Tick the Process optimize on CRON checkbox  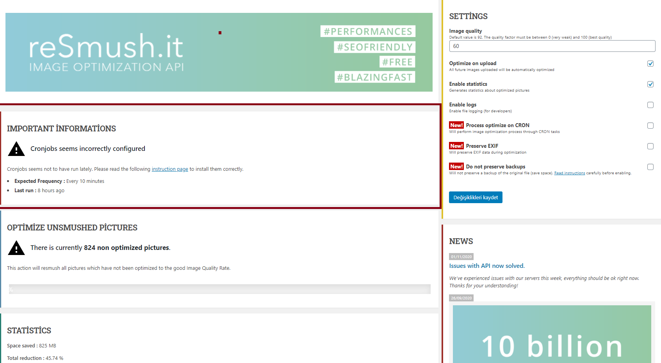(650, 126)
